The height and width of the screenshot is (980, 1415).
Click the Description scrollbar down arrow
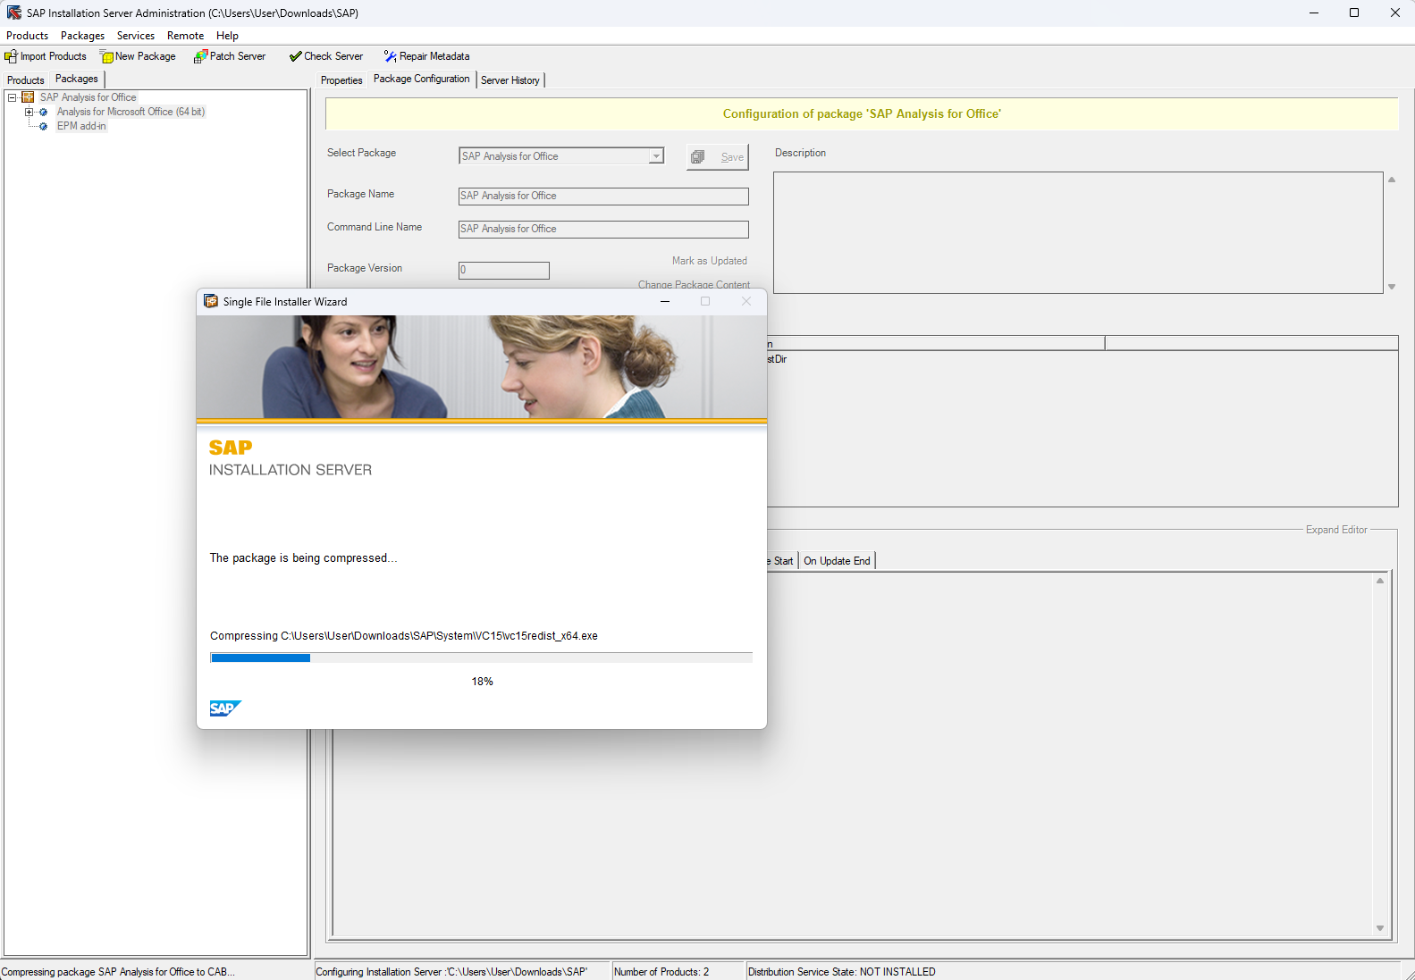pyautogui.click(x=1392, y=287)
